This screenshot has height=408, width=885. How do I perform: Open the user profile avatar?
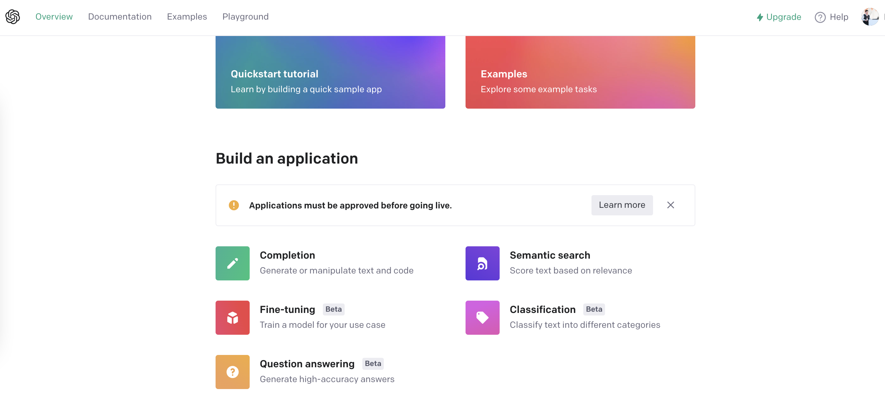pyautogui.click(x=869, y=17)
